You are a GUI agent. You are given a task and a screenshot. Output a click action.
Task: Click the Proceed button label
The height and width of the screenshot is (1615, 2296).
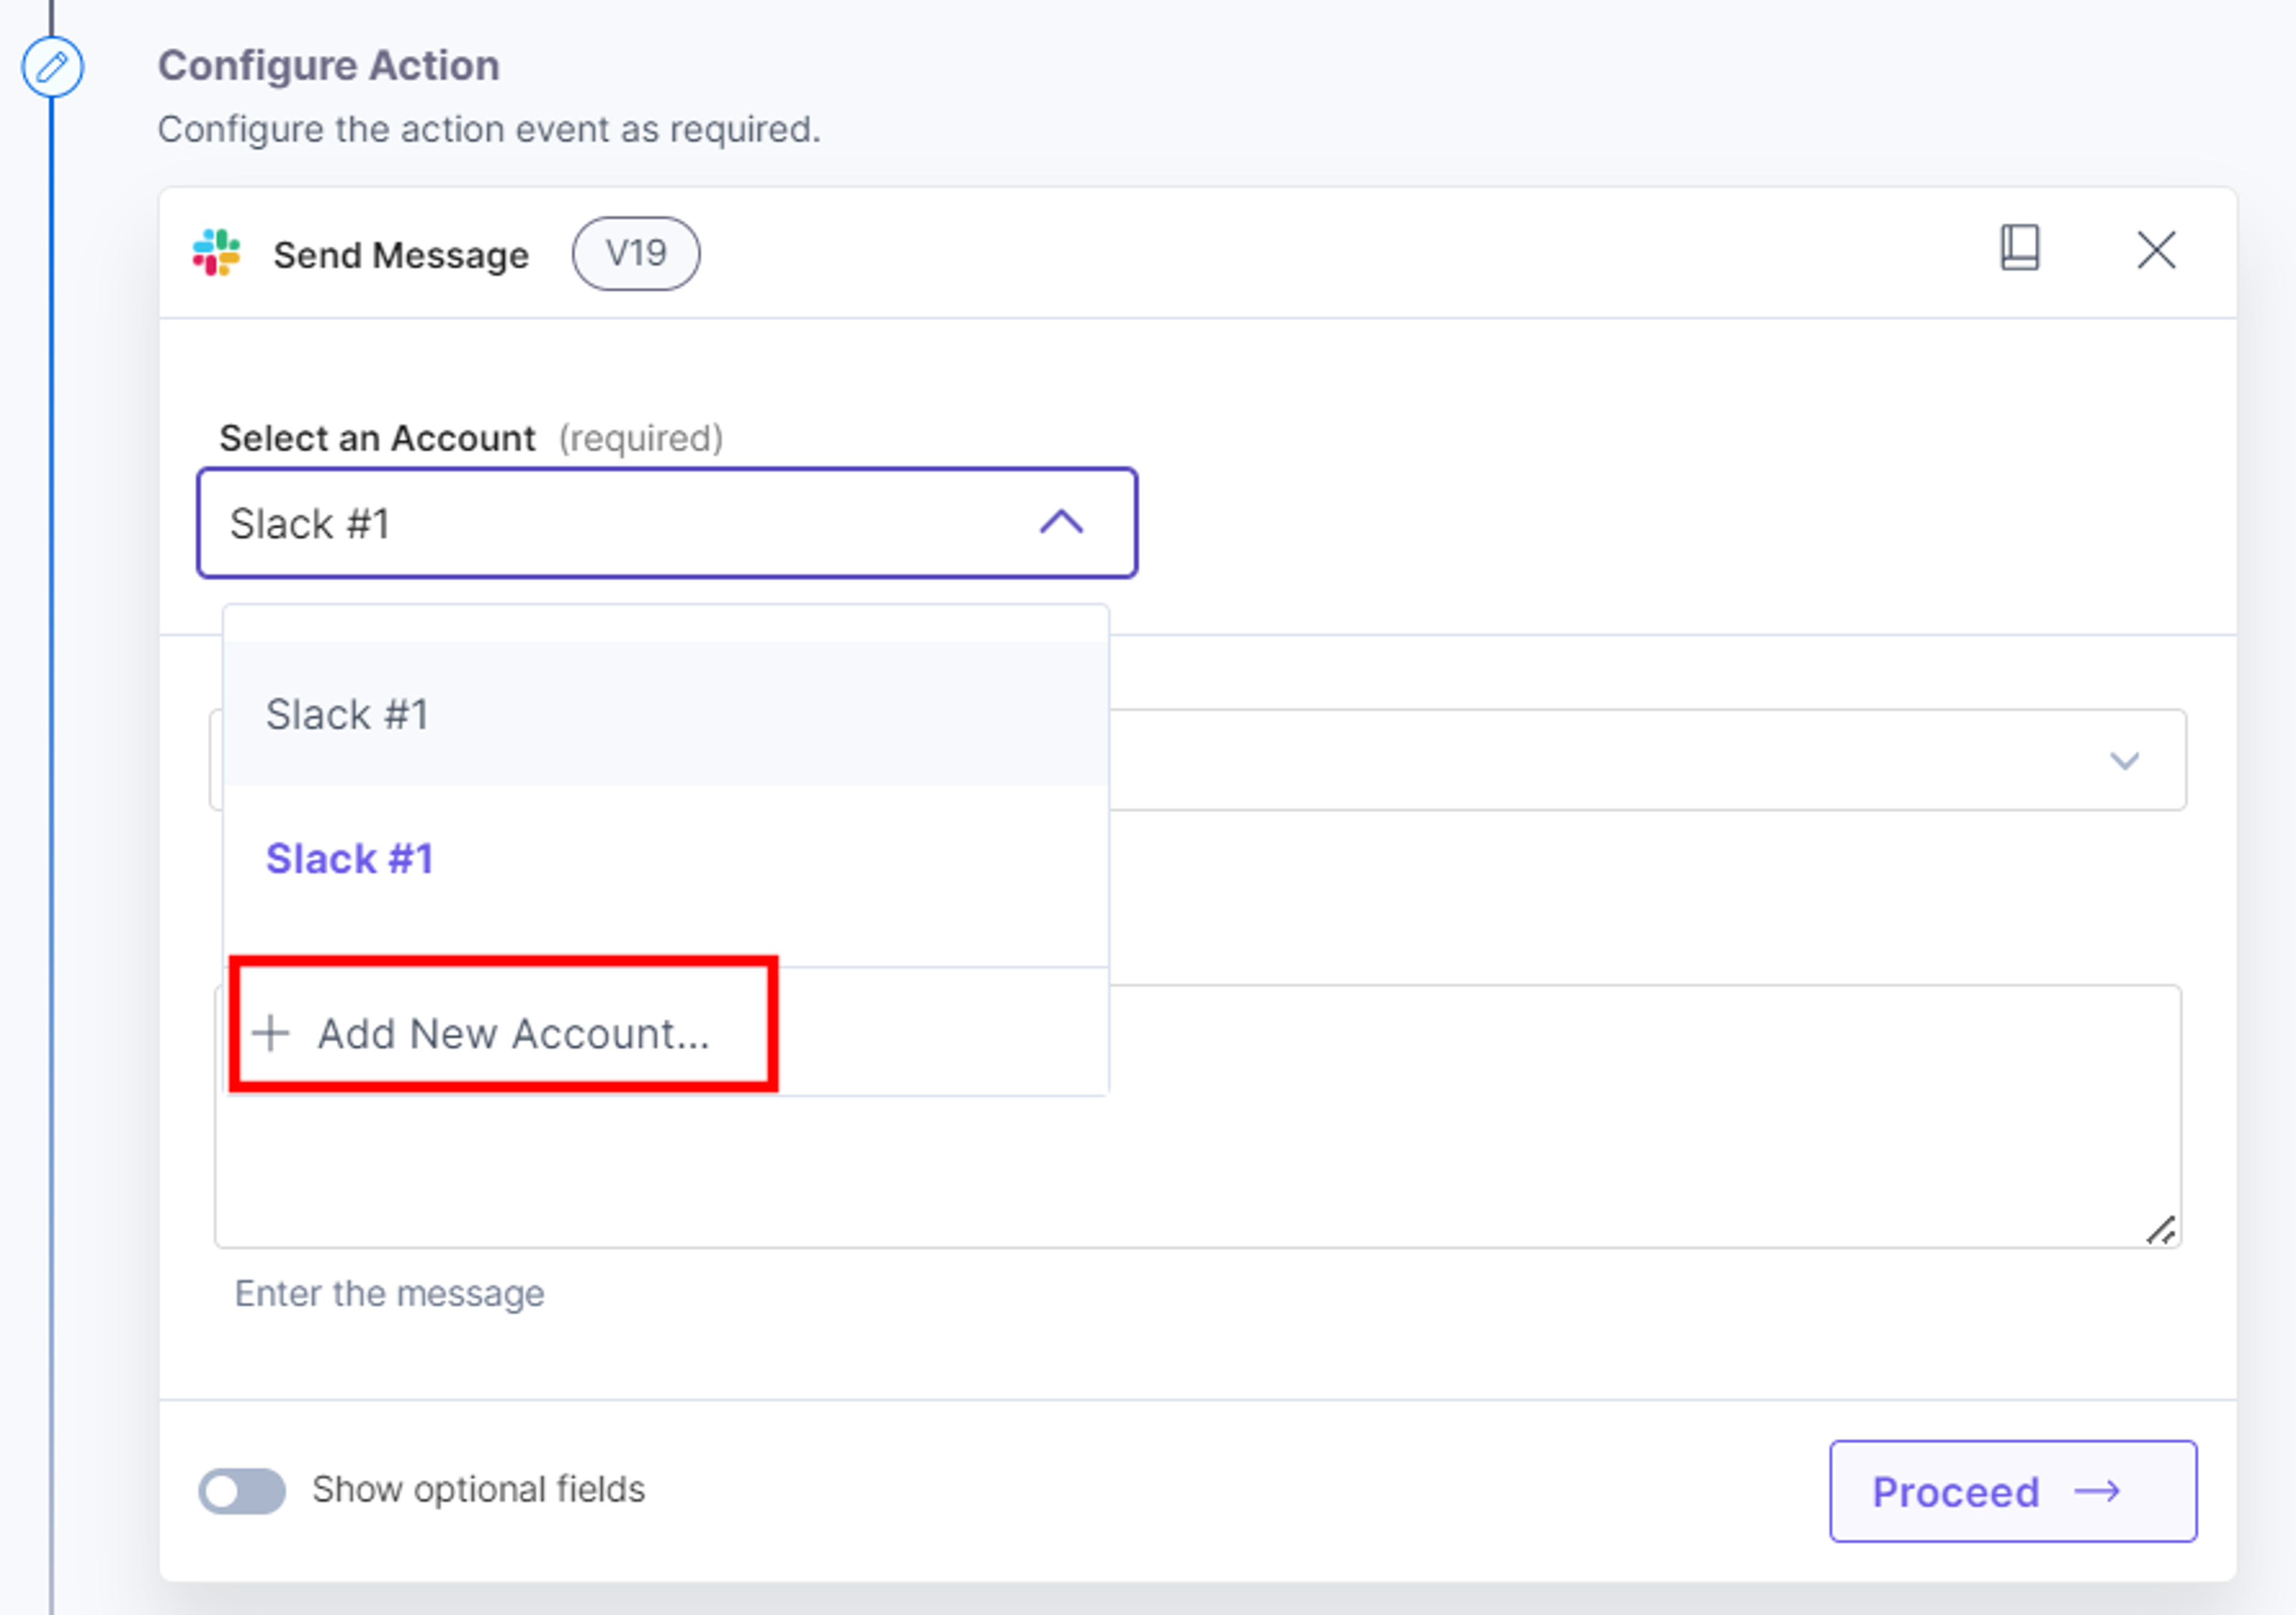(1955, 1492)
